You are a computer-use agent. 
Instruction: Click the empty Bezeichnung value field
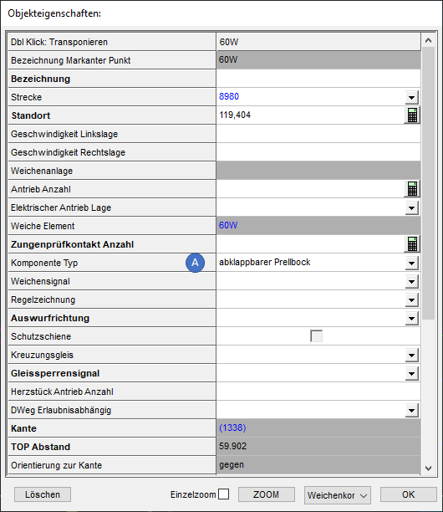[x=318, y=79]
